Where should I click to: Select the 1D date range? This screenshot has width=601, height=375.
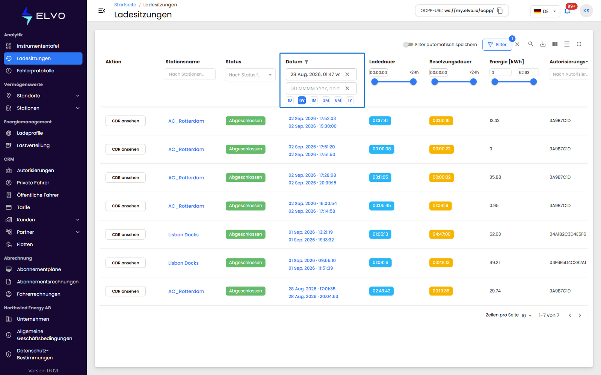pyautogui.click(x=290, y=100)
